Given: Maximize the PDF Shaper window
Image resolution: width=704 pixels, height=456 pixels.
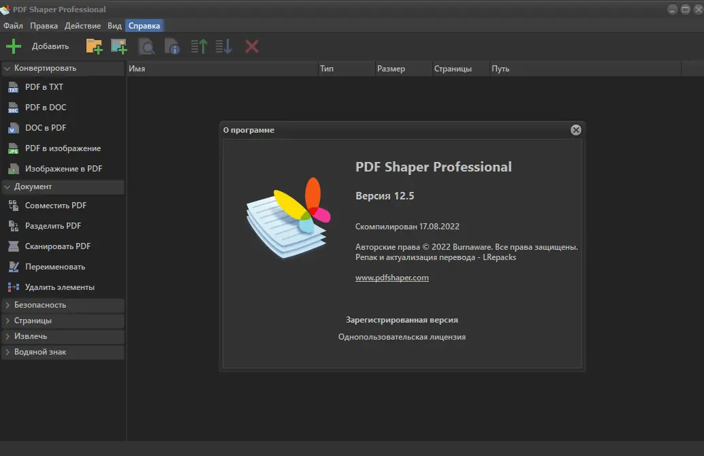Looking at the screenshot, I should click(x=685, y=10).
